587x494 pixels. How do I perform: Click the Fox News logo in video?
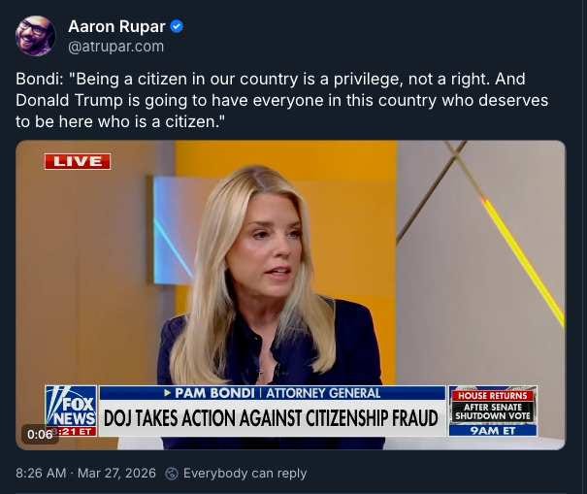71,406
